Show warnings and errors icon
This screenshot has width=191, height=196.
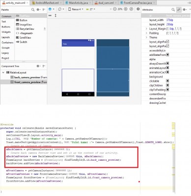pyautogui.click(x=138, y=9)
